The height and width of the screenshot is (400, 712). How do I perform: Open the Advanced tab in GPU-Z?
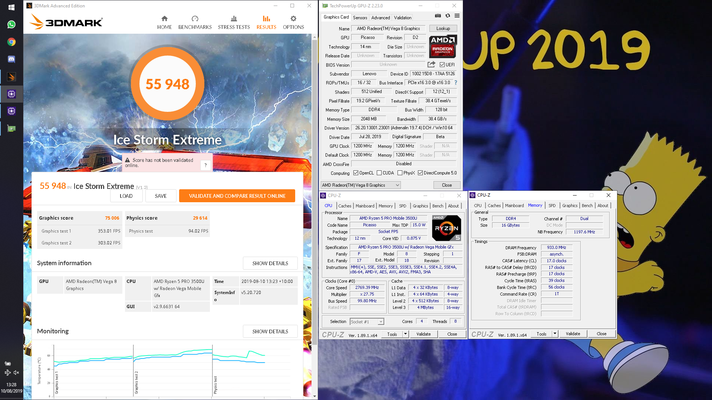380,17
